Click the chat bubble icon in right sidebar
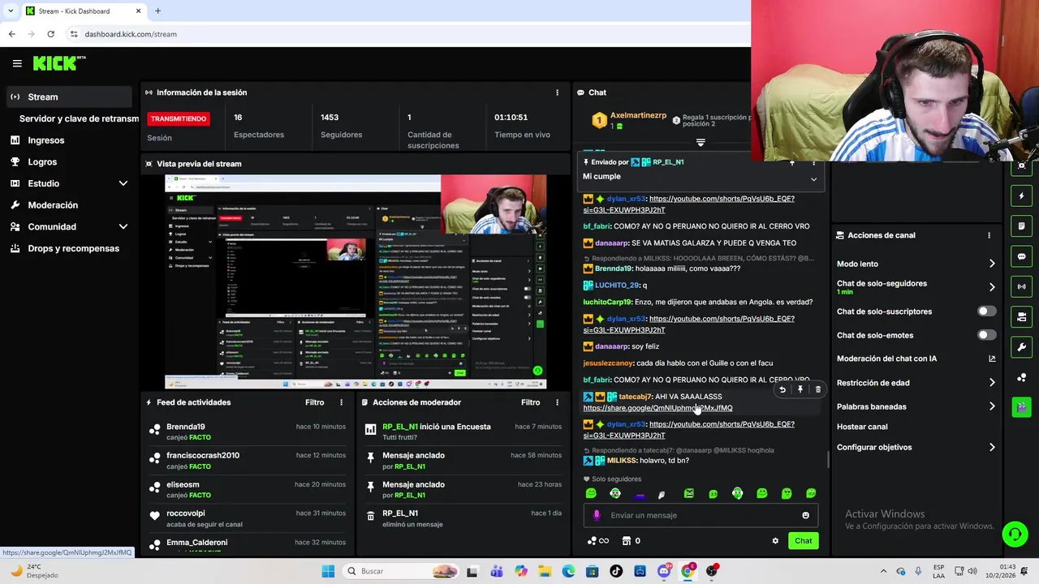Screen dimensions: 1039x584 (x=1021, y=256)
